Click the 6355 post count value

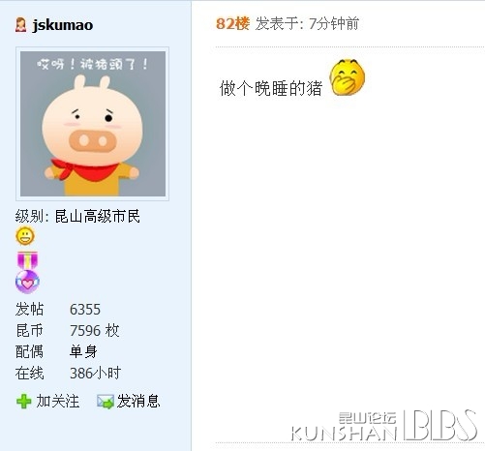(x=85, y=310)
